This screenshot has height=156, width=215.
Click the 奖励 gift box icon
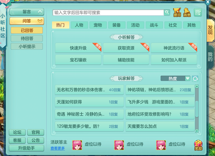(x=198, y=145)
